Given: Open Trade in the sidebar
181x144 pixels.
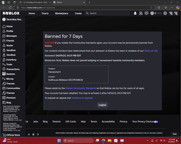Looking at the screenshot, I should (x=7, y=64).
